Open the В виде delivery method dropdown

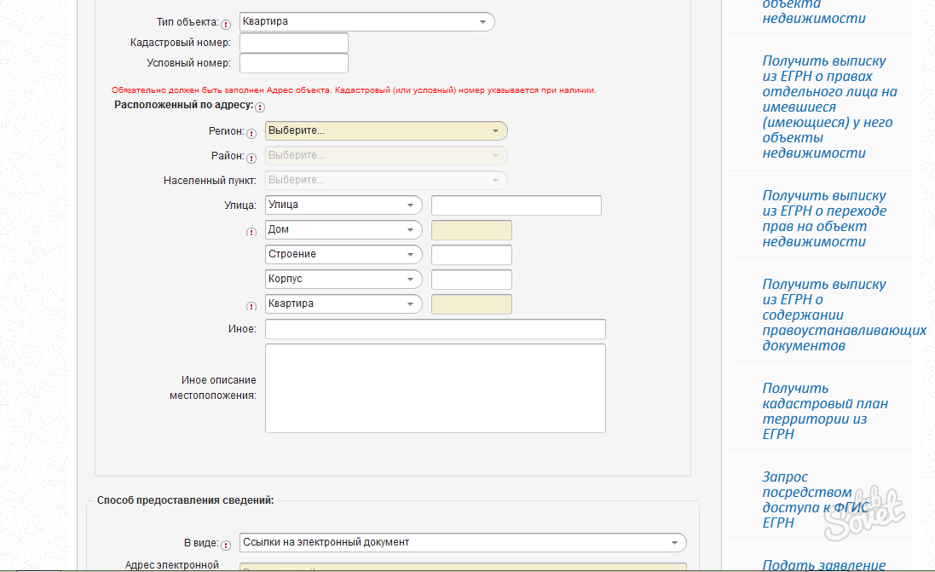click(x=463, y=542)
